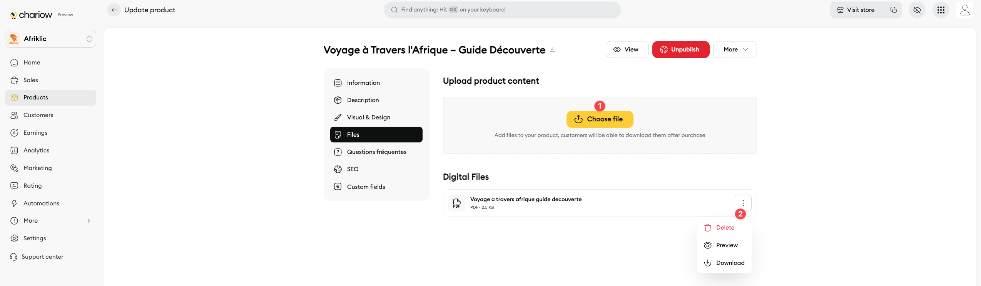This screenshot has width=981, height=286.
Task: Select Products in the sidebar
Action: pos(50,98)
